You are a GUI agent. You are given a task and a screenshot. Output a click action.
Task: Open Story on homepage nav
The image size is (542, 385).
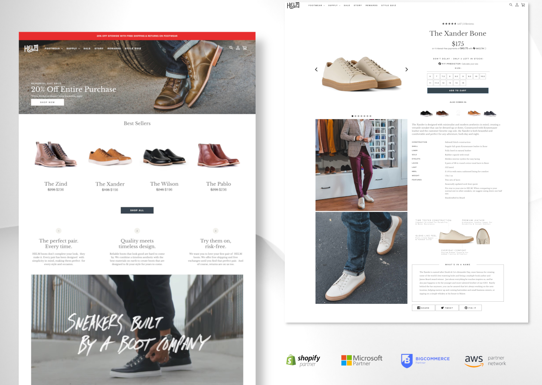pos(99,49)
